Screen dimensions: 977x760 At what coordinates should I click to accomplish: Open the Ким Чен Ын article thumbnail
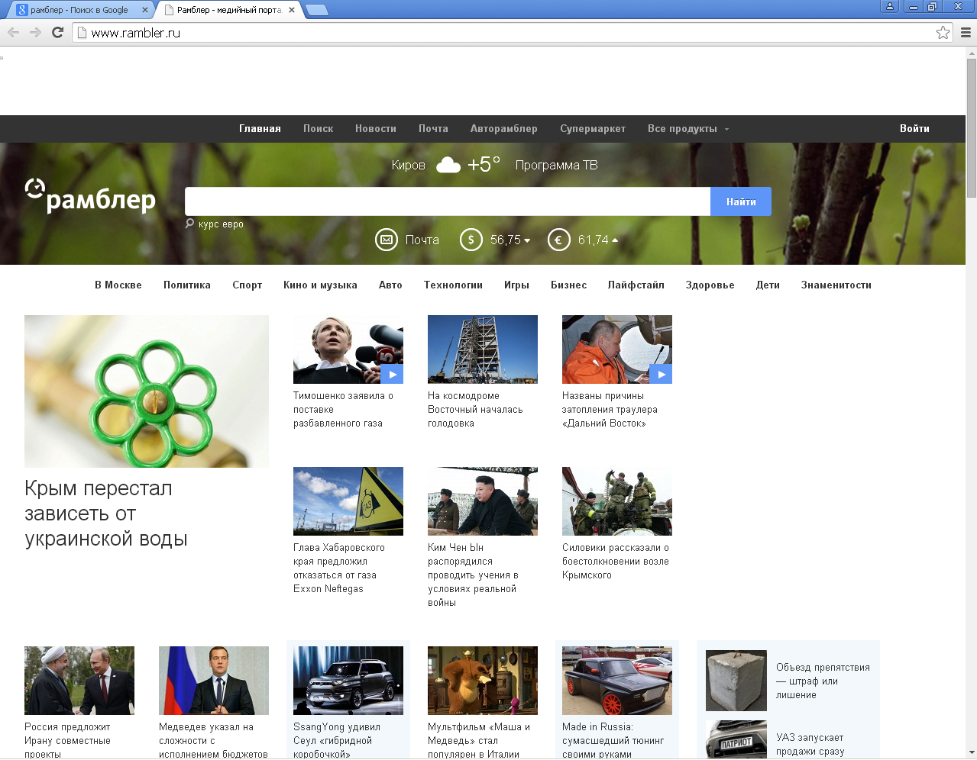[483, 501]
